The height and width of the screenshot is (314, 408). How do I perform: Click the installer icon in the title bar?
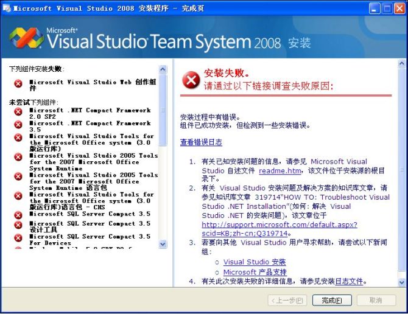point(7,8)
